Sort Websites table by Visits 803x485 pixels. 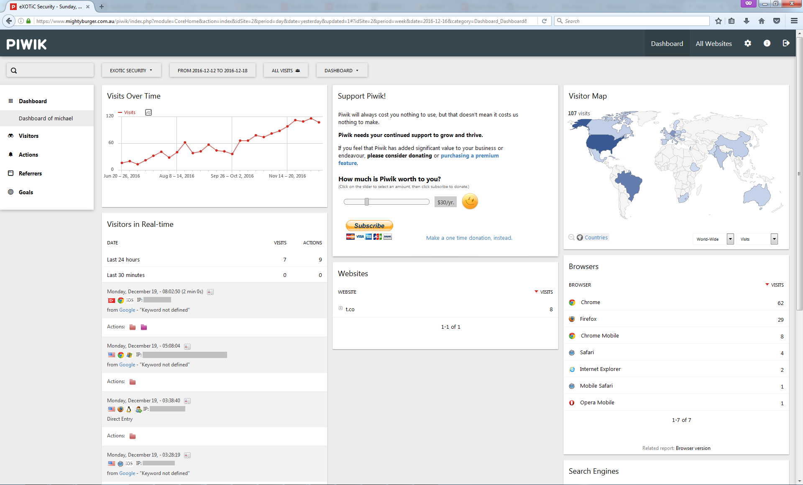[544, 292]
